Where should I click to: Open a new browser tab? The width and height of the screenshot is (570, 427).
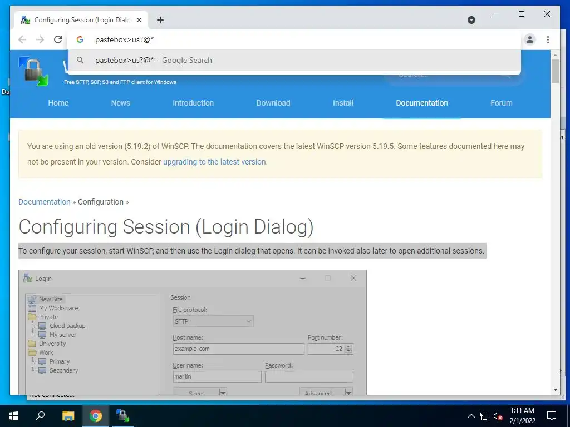[x=160, y=20]
